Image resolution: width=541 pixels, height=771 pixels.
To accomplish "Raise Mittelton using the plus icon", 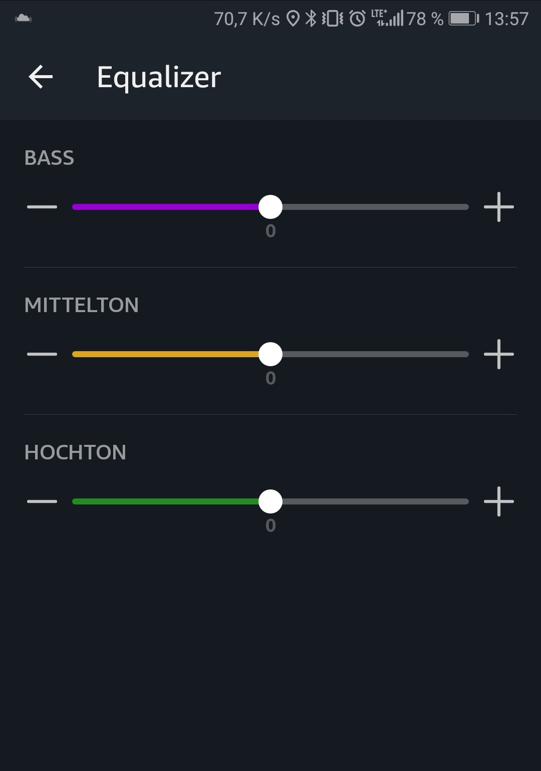I will [498, 354].
